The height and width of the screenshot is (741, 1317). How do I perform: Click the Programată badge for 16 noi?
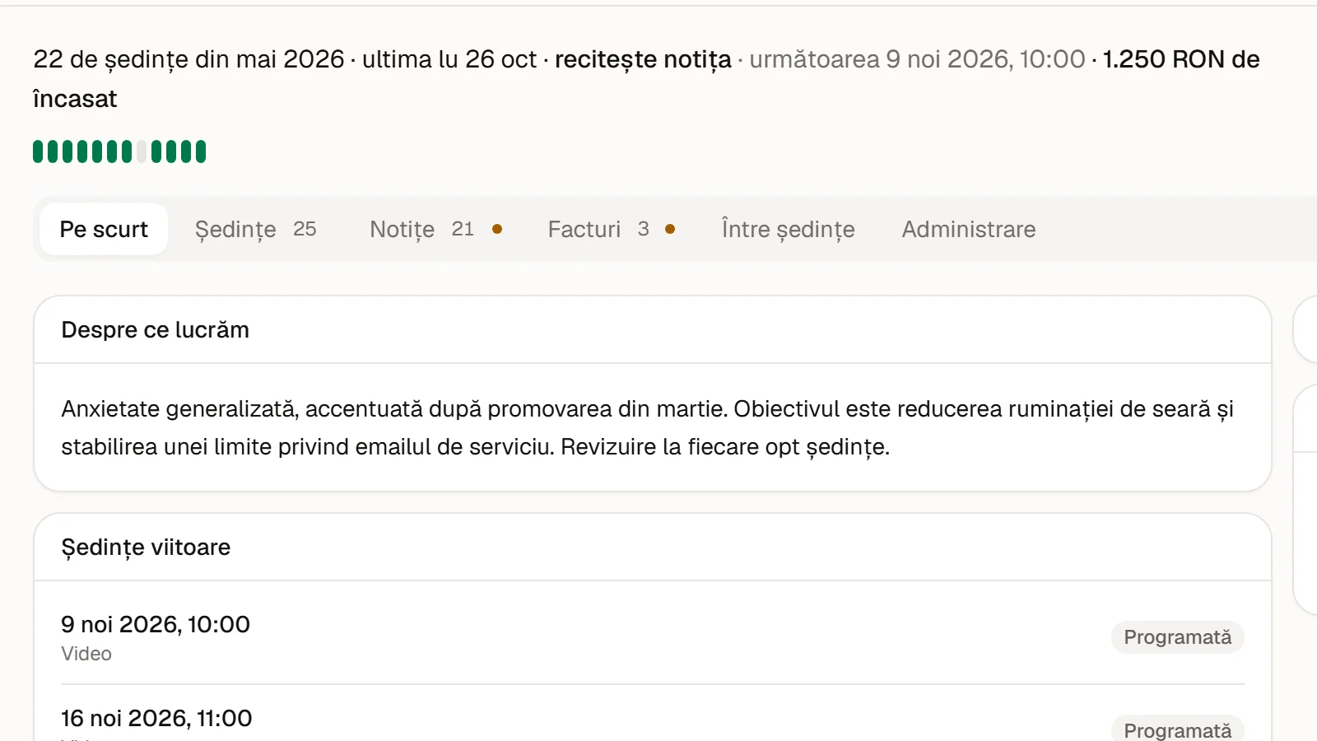1177,729
